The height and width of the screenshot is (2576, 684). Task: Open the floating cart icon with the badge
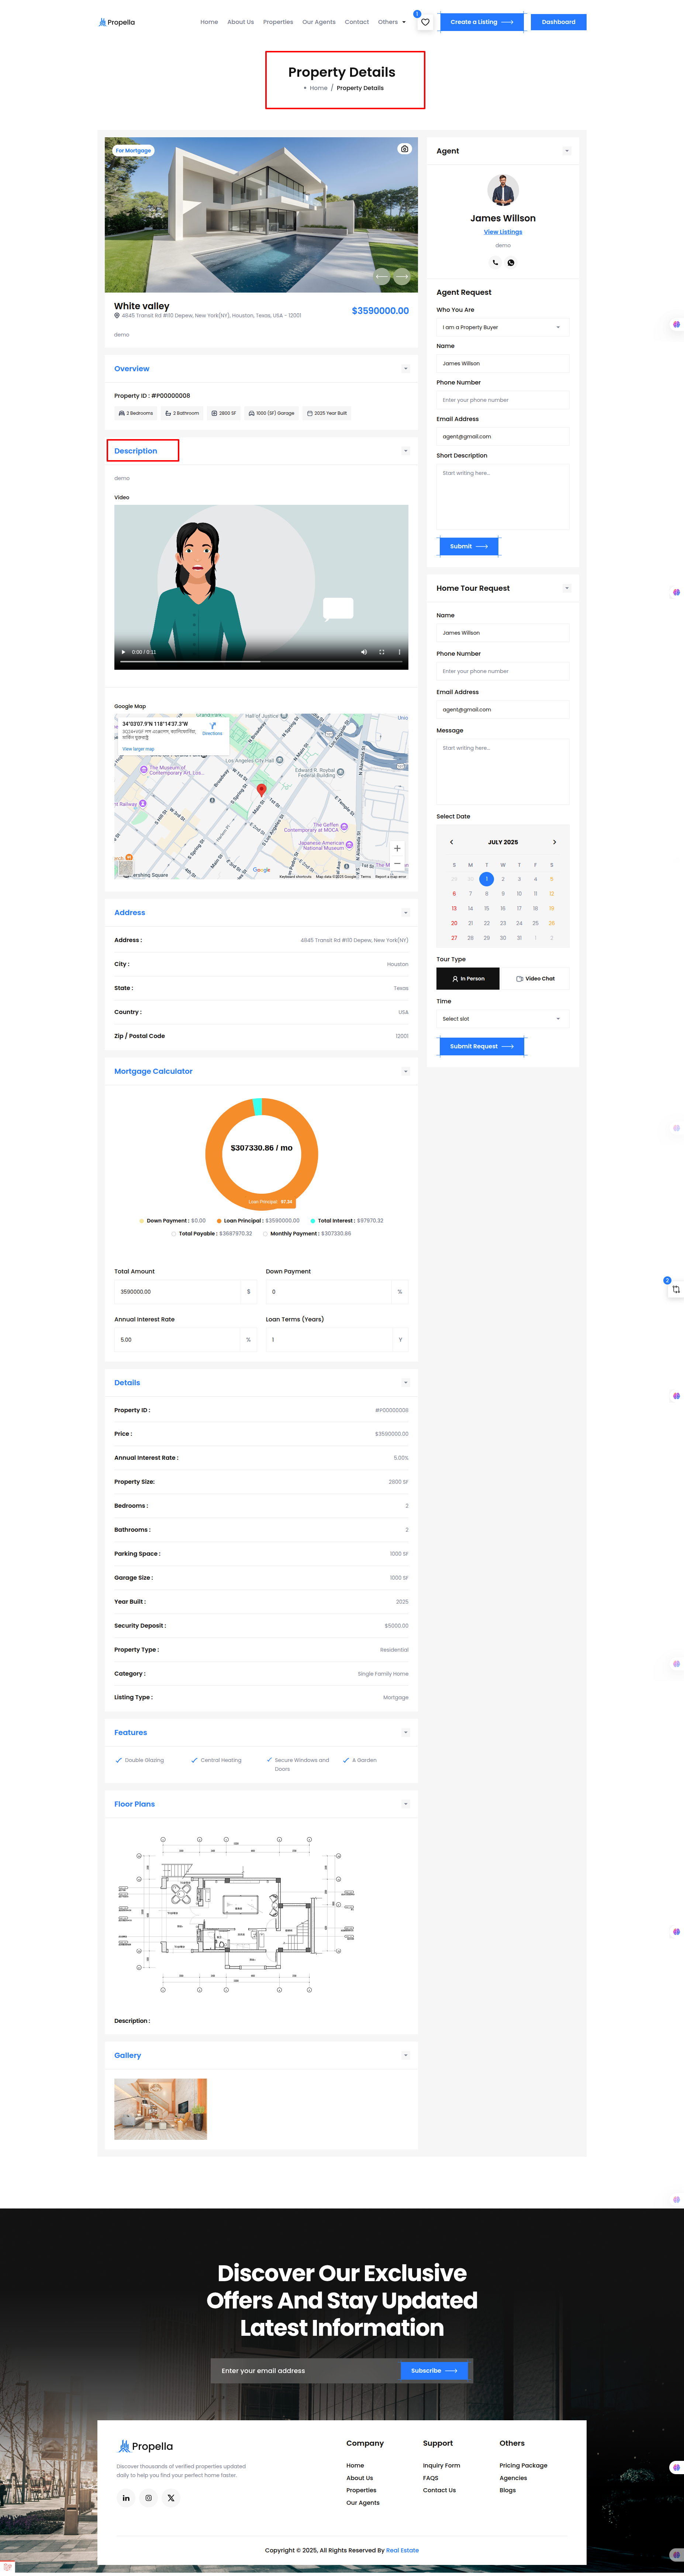tap(675, 1289)
